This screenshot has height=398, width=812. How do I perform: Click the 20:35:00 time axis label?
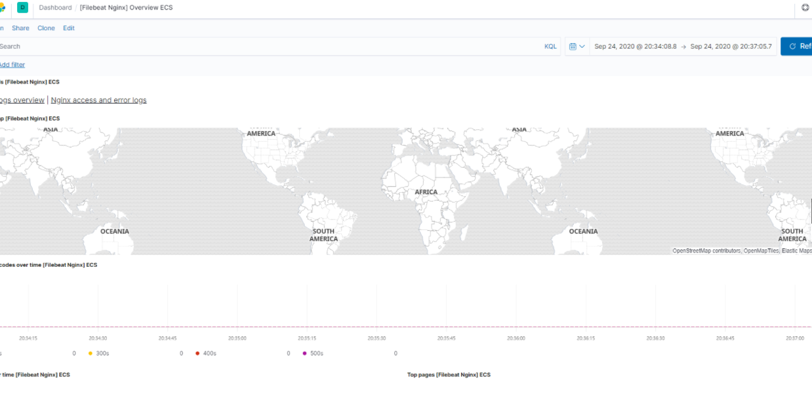tap(237, 338)
